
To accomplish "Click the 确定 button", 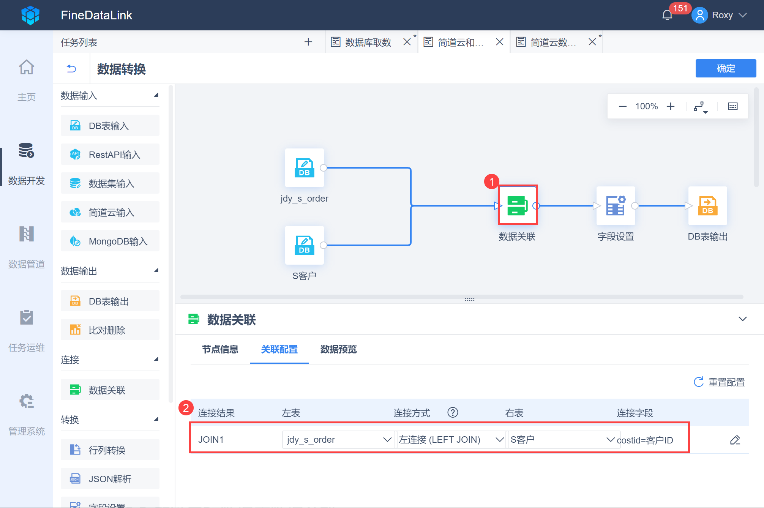I will point(725,68).
